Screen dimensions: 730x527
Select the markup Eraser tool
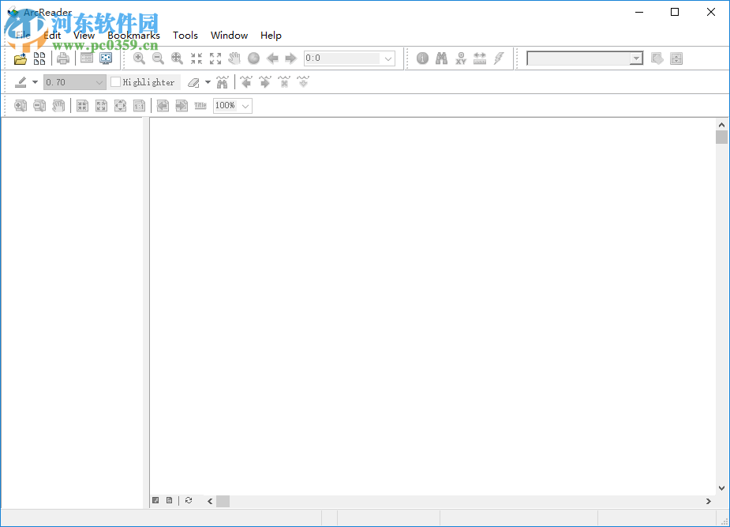(194, 81)
